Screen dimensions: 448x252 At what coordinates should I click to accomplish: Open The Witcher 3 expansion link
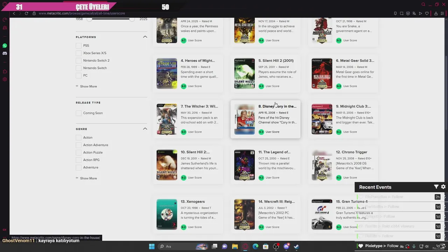coord(199,106)
